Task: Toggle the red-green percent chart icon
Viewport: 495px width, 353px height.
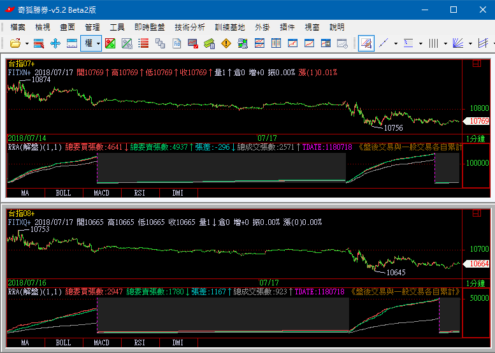Action: tap(110, 43)
